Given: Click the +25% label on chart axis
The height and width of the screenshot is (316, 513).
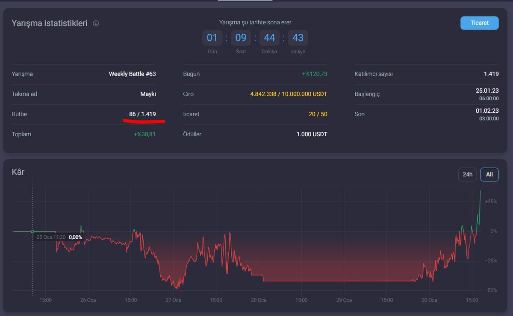Looking at the screenshot, I should click(491, 202).
